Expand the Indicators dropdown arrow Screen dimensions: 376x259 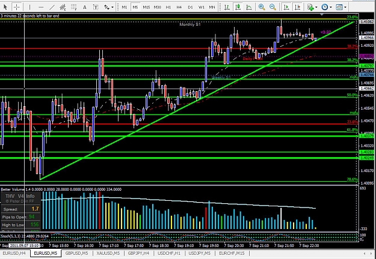(316, 7)
